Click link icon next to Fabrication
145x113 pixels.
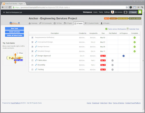36,60
